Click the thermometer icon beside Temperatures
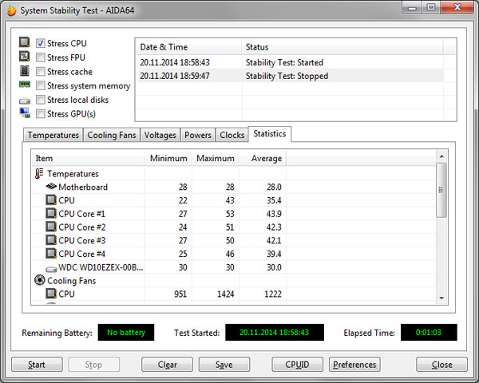Image resolution: width=479 pixels, height=383 pixels. click(39, 173)
